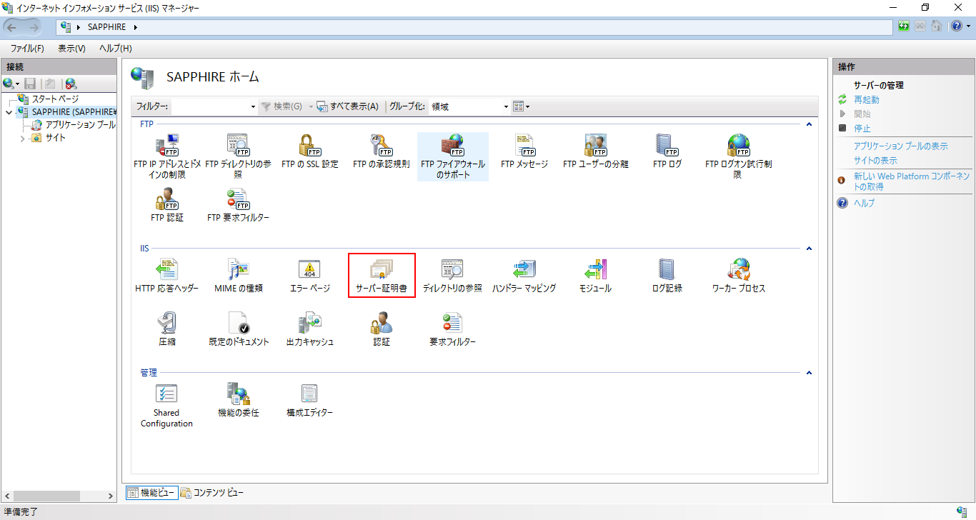
Task: Open 出力キャッシュ icon
Action: 310,329
